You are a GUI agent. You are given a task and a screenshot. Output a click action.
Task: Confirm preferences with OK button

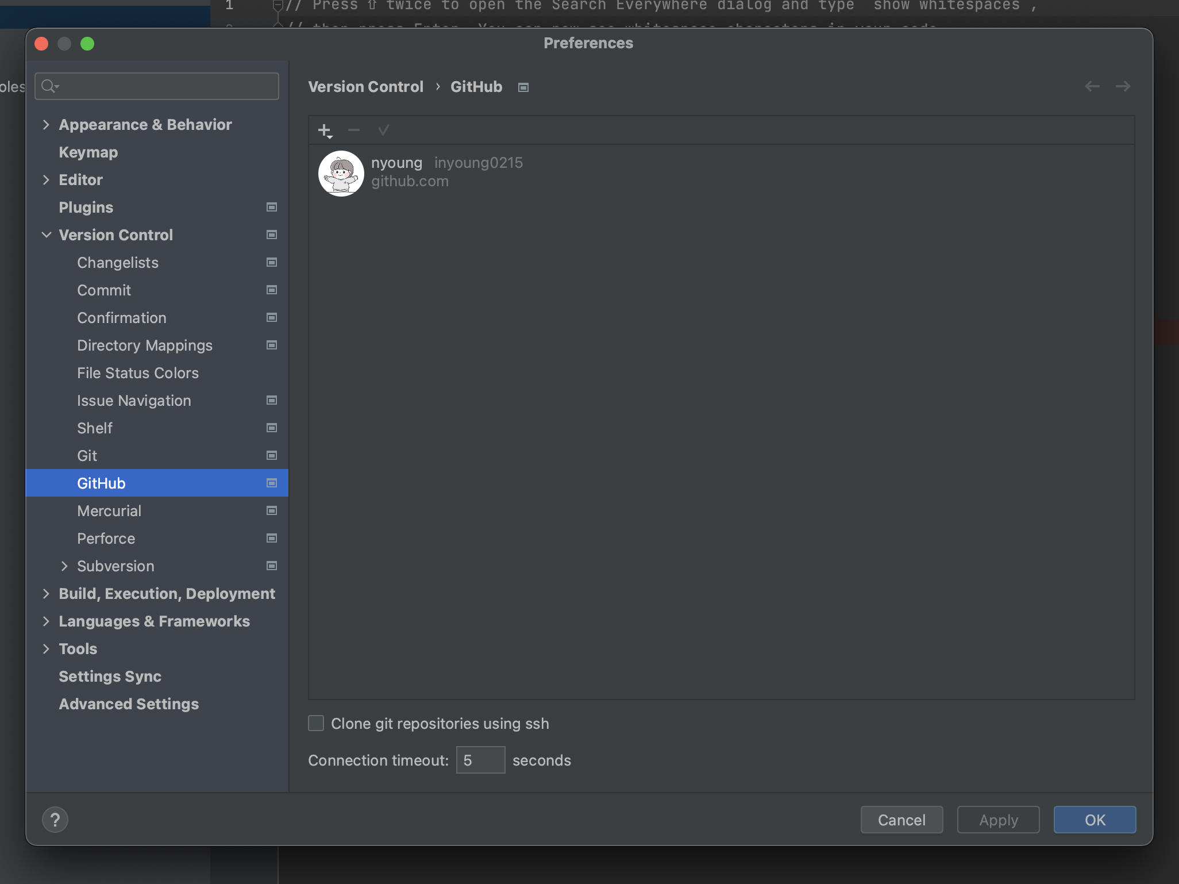click(1095, 820)
